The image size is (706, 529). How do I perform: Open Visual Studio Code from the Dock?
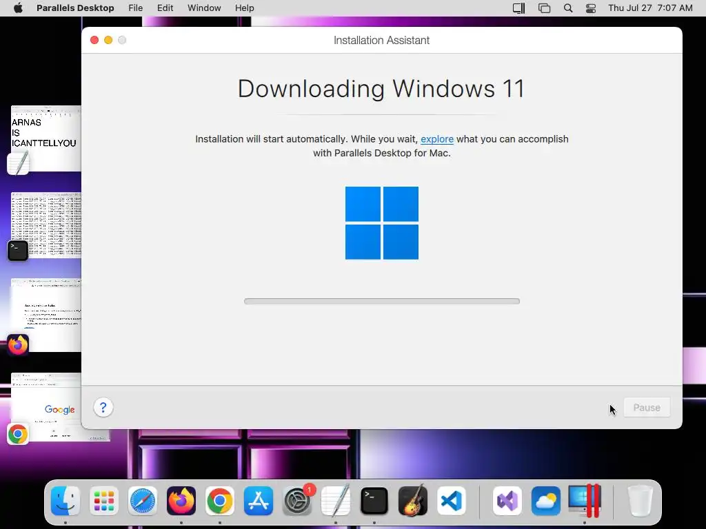pyautogui.click(x=452, y=501)
